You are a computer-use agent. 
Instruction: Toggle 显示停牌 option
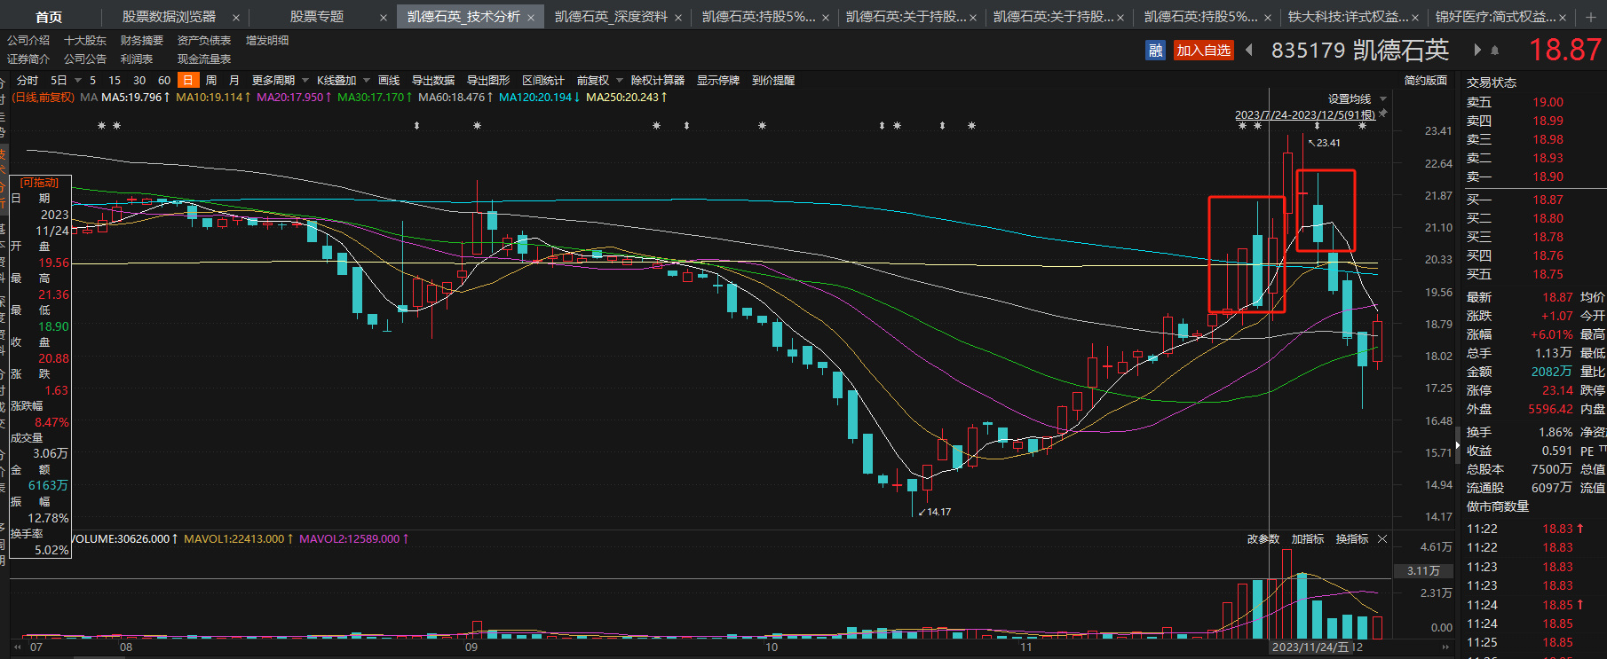(x=718, y=81)
